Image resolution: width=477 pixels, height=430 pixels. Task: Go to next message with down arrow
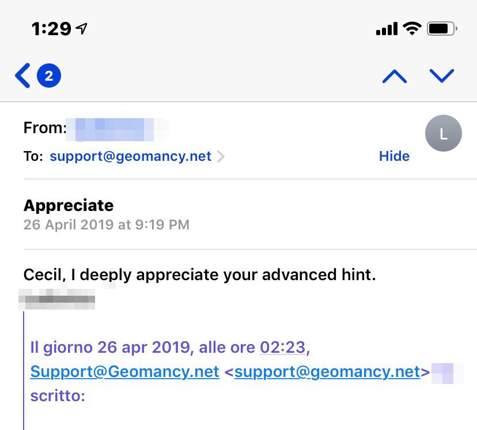442,76
